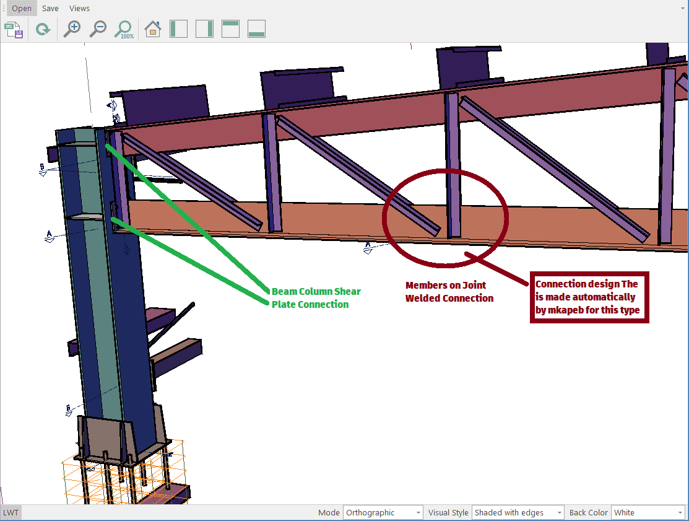Click the 'Beam Column Shear Plate Connection' label
This screenshot has width=689, height=521.
316,297
